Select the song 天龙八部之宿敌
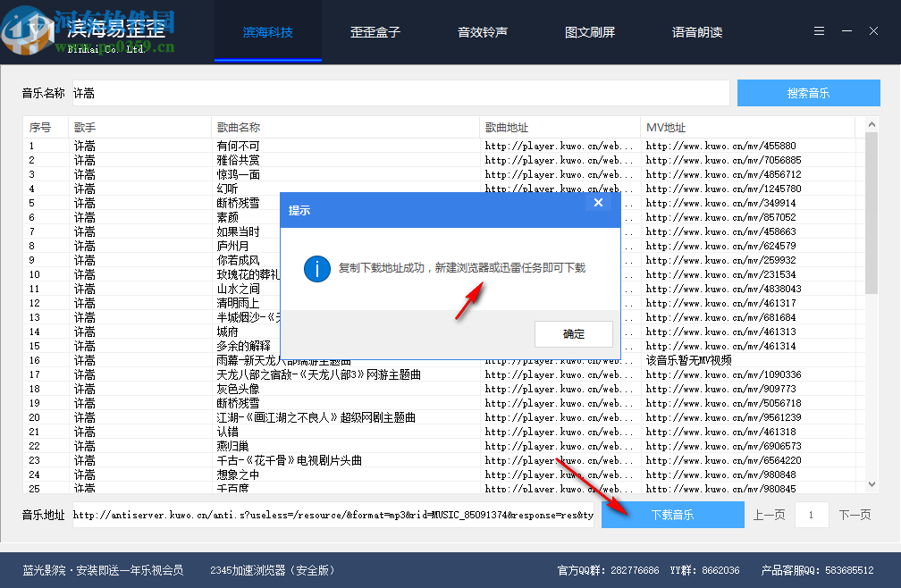 click(x=319, y=375)
